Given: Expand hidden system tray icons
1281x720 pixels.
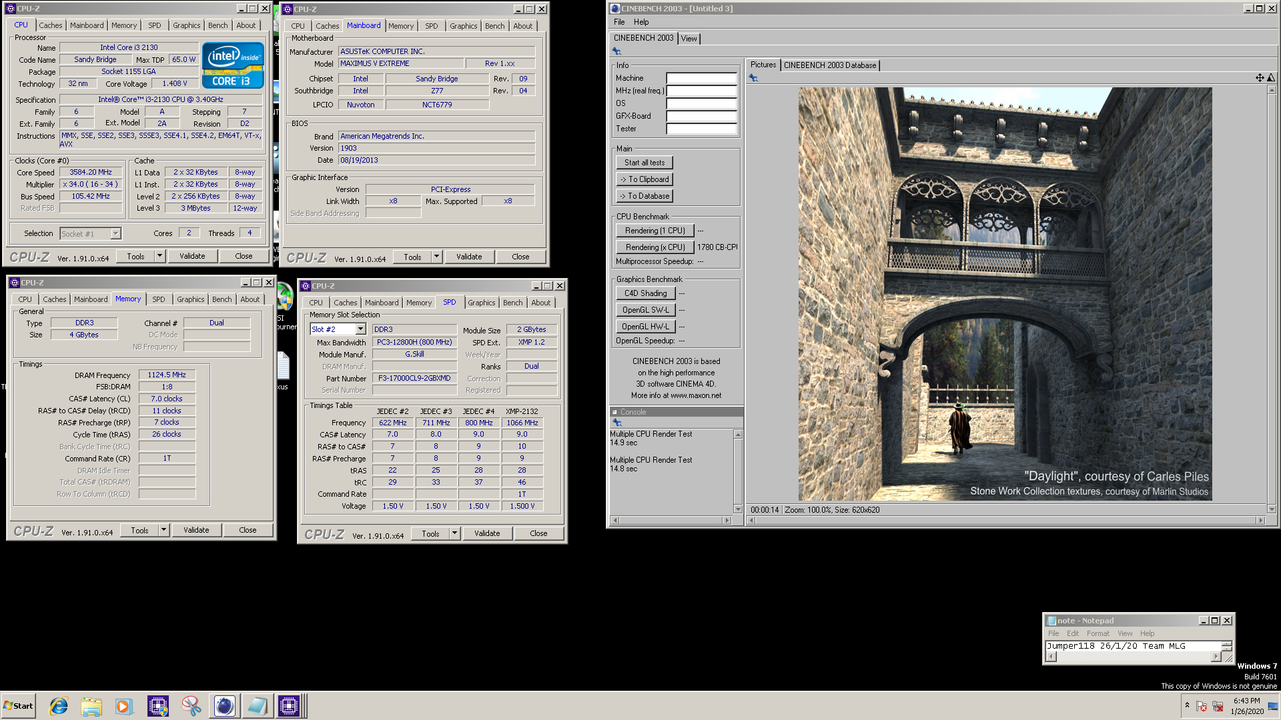Looking at the screenshot, I should (1187, 705).
